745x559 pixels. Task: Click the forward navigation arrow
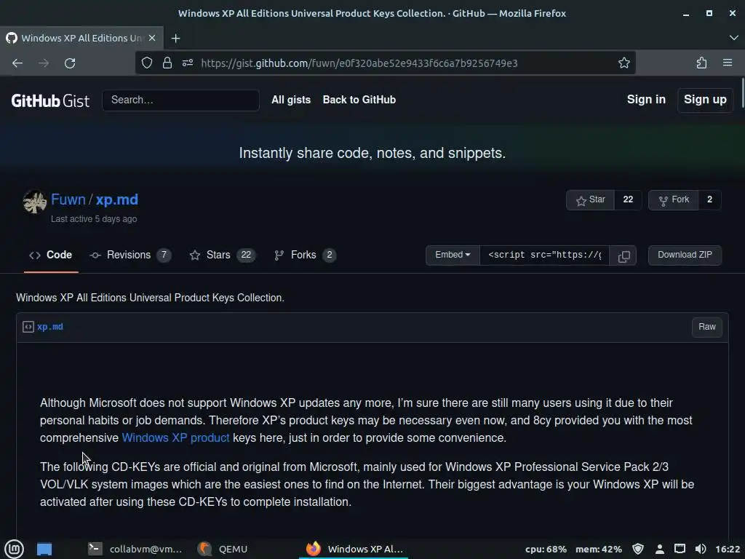pos(44,63)
